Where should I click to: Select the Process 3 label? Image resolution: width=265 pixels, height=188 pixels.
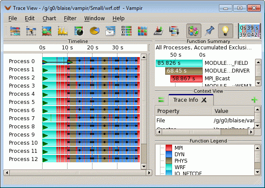tap(22, 86)
